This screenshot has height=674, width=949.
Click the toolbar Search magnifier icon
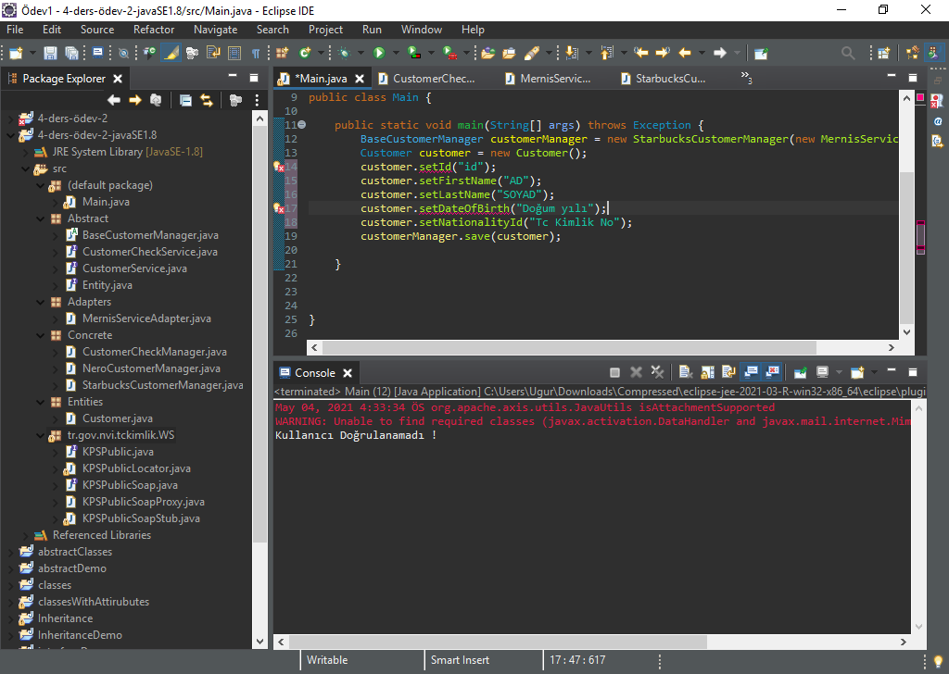pos(847,54)
